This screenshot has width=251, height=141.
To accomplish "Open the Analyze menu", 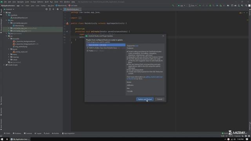I will tap(33, 2).
